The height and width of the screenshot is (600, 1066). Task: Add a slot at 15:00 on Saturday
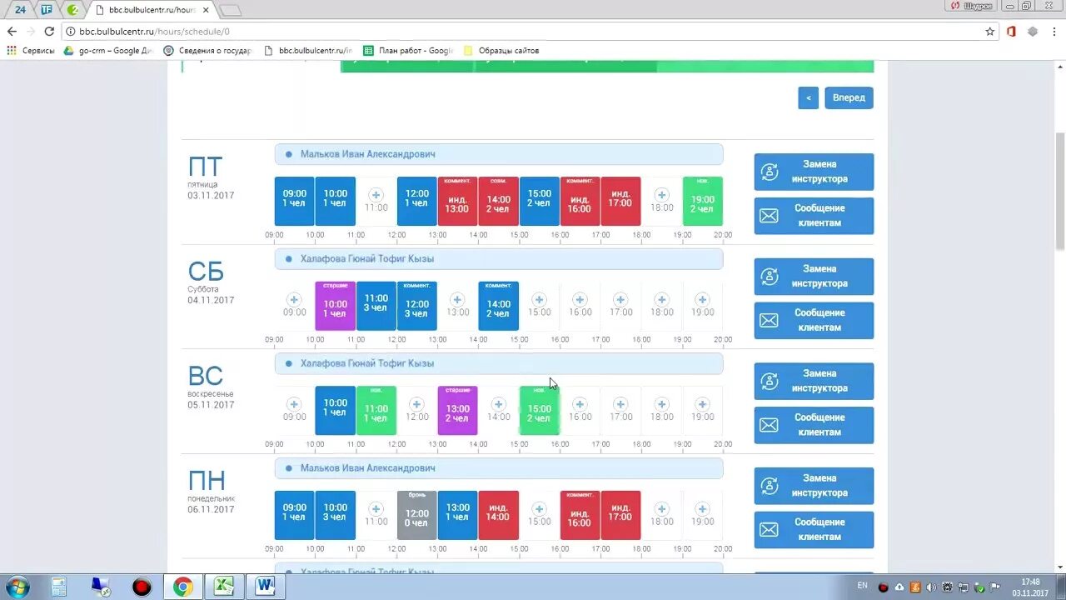point(539,299)
